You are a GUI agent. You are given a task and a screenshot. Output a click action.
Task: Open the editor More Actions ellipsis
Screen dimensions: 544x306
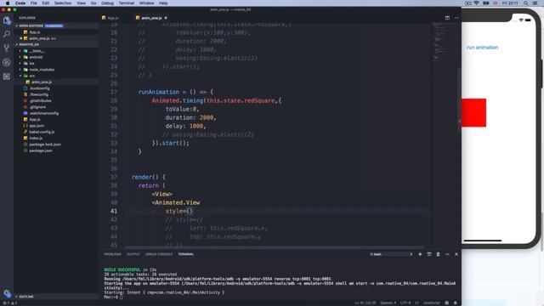click(456, 18)
